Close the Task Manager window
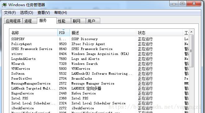Viewport: 205px width, 113px height. point(194,3)
